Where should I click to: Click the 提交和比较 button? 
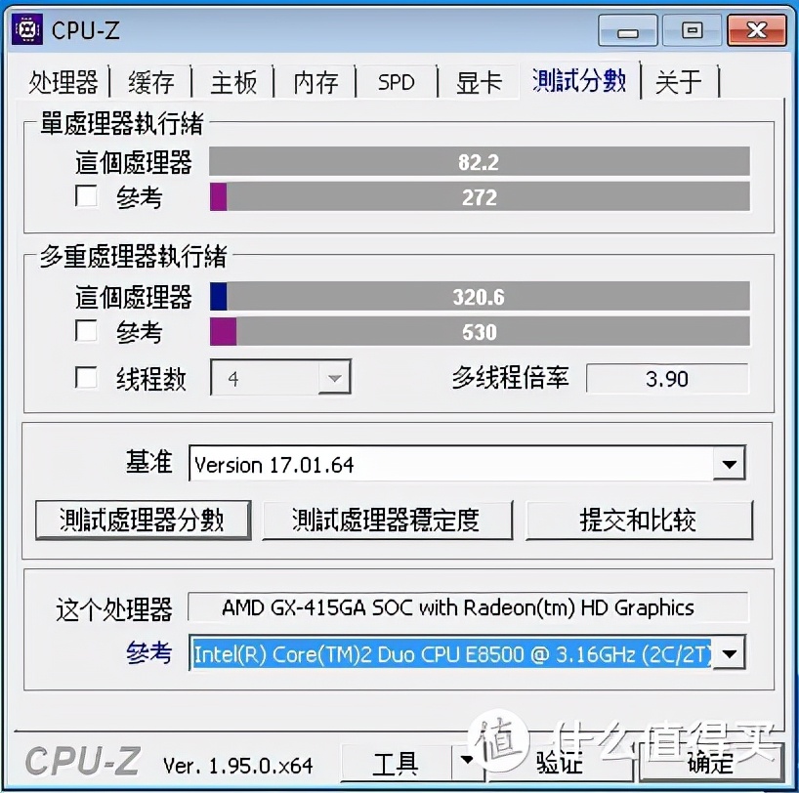tap(639, 520)
